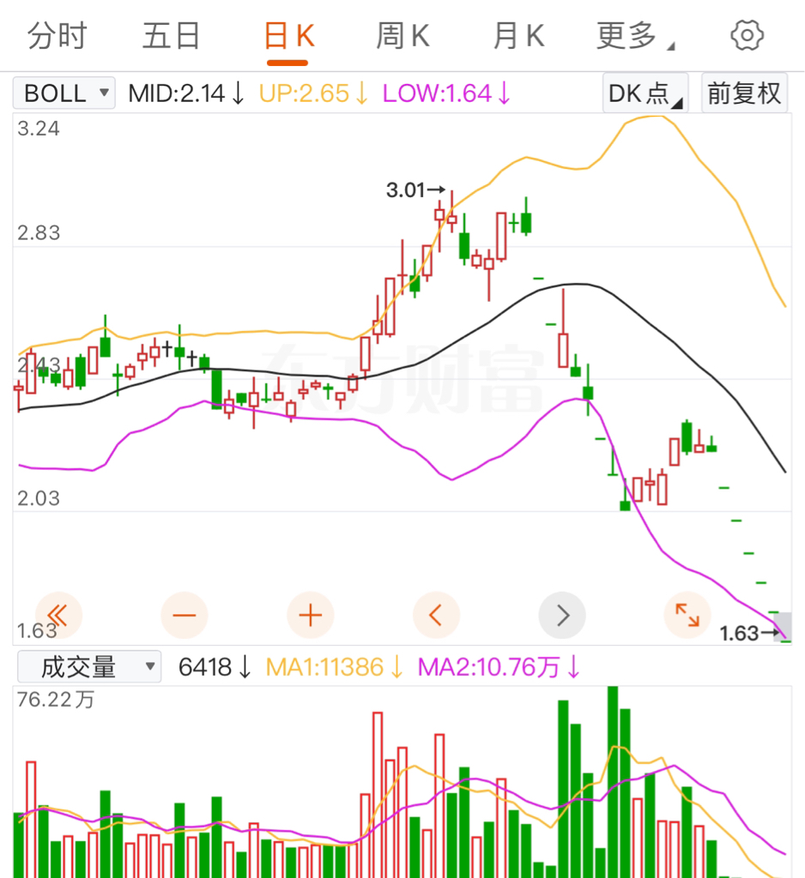Image resolution: width=805 pixels, height=878 pixels.
Task: Select the 日K tab
Action: click(288, 36)
